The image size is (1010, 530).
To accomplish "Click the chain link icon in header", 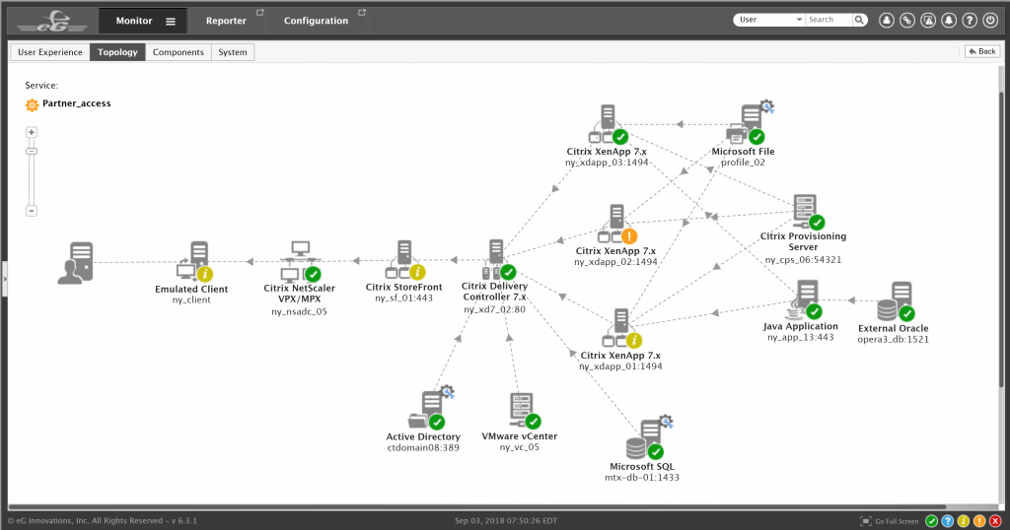I will click(907, 20).
